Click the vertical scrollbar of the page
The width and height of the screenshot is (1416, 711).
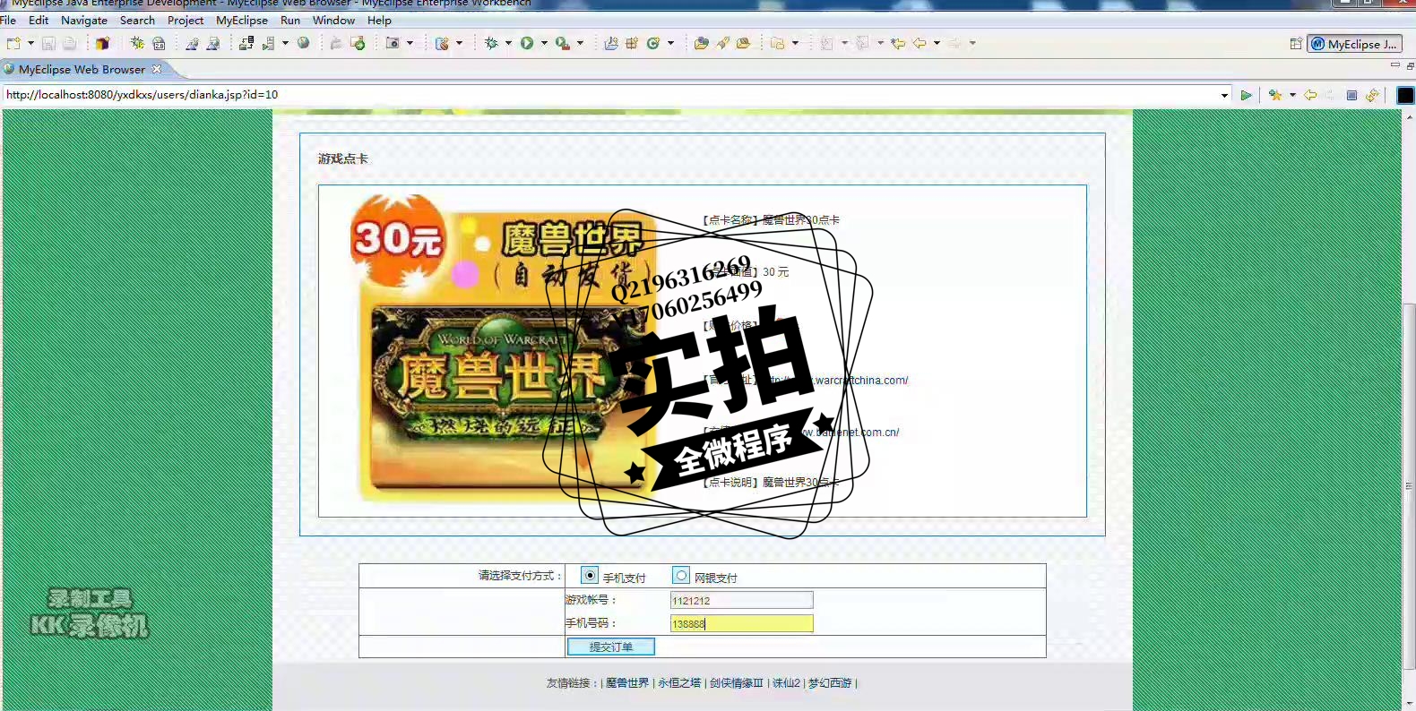1409,488
